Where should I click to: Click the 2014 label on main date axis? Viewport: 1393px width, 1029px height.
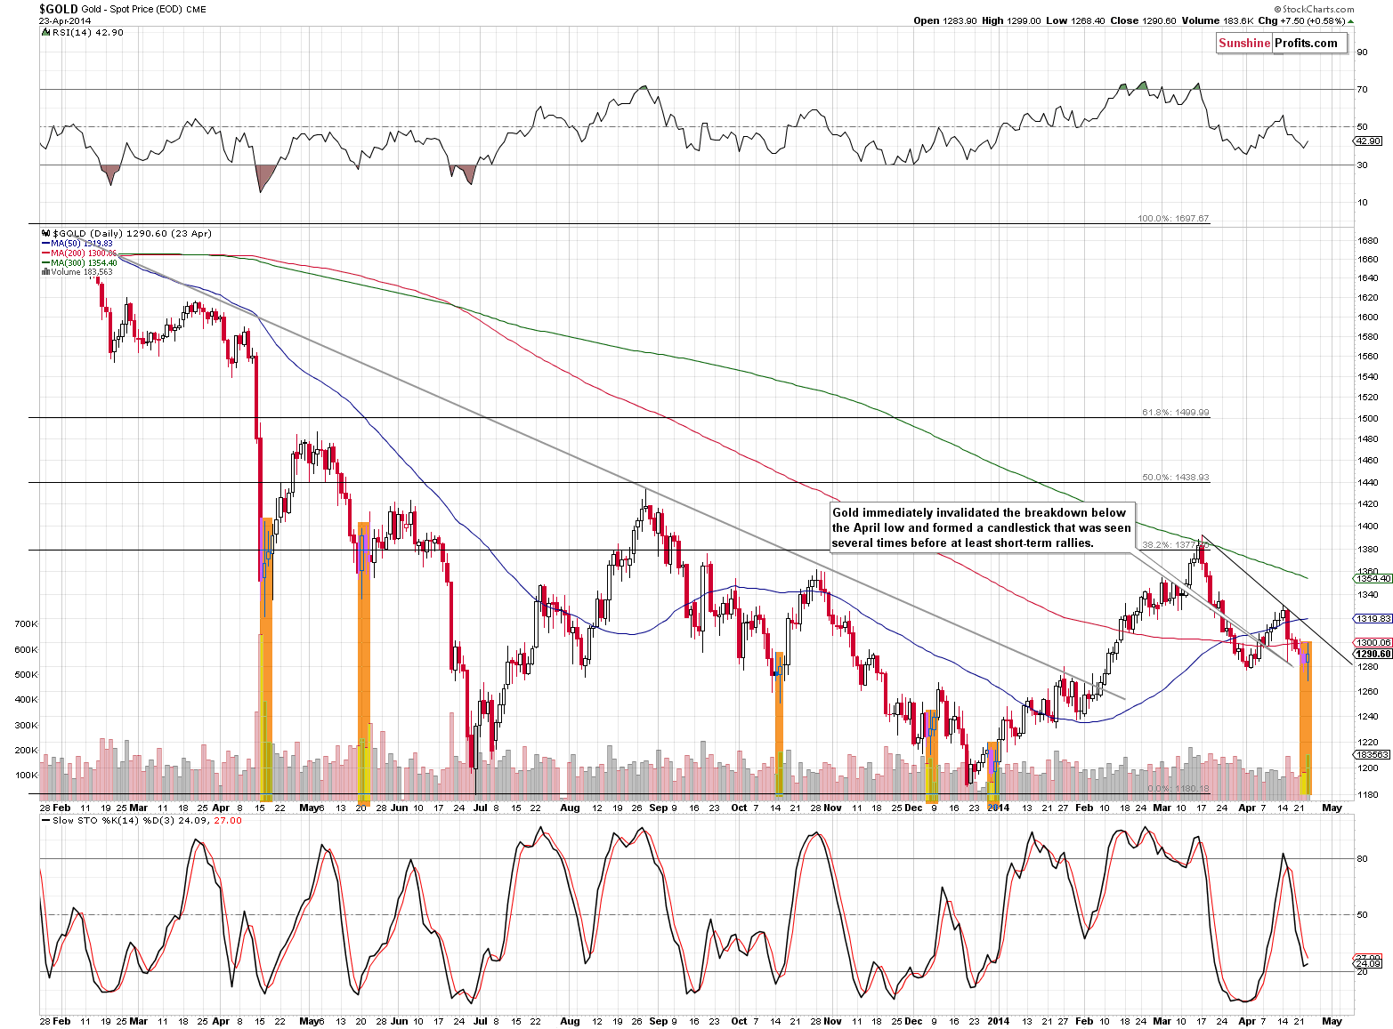tap(998, 808)
